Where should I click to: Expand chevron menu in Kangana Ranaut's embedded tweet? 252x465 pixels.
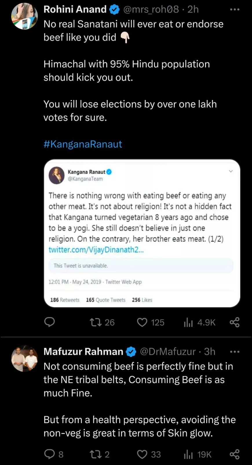point(231,171)
